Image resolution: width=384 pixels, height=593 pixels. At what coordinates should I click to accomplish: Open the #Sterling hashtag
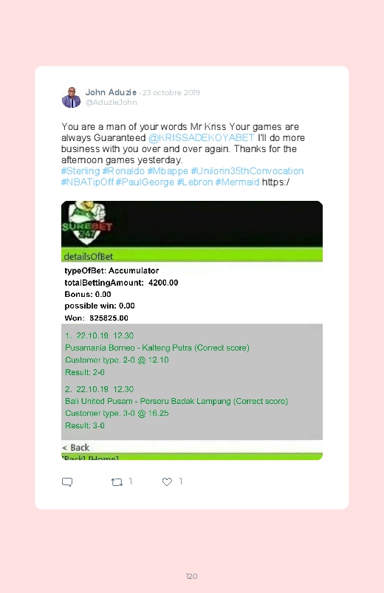pos(80,171)
